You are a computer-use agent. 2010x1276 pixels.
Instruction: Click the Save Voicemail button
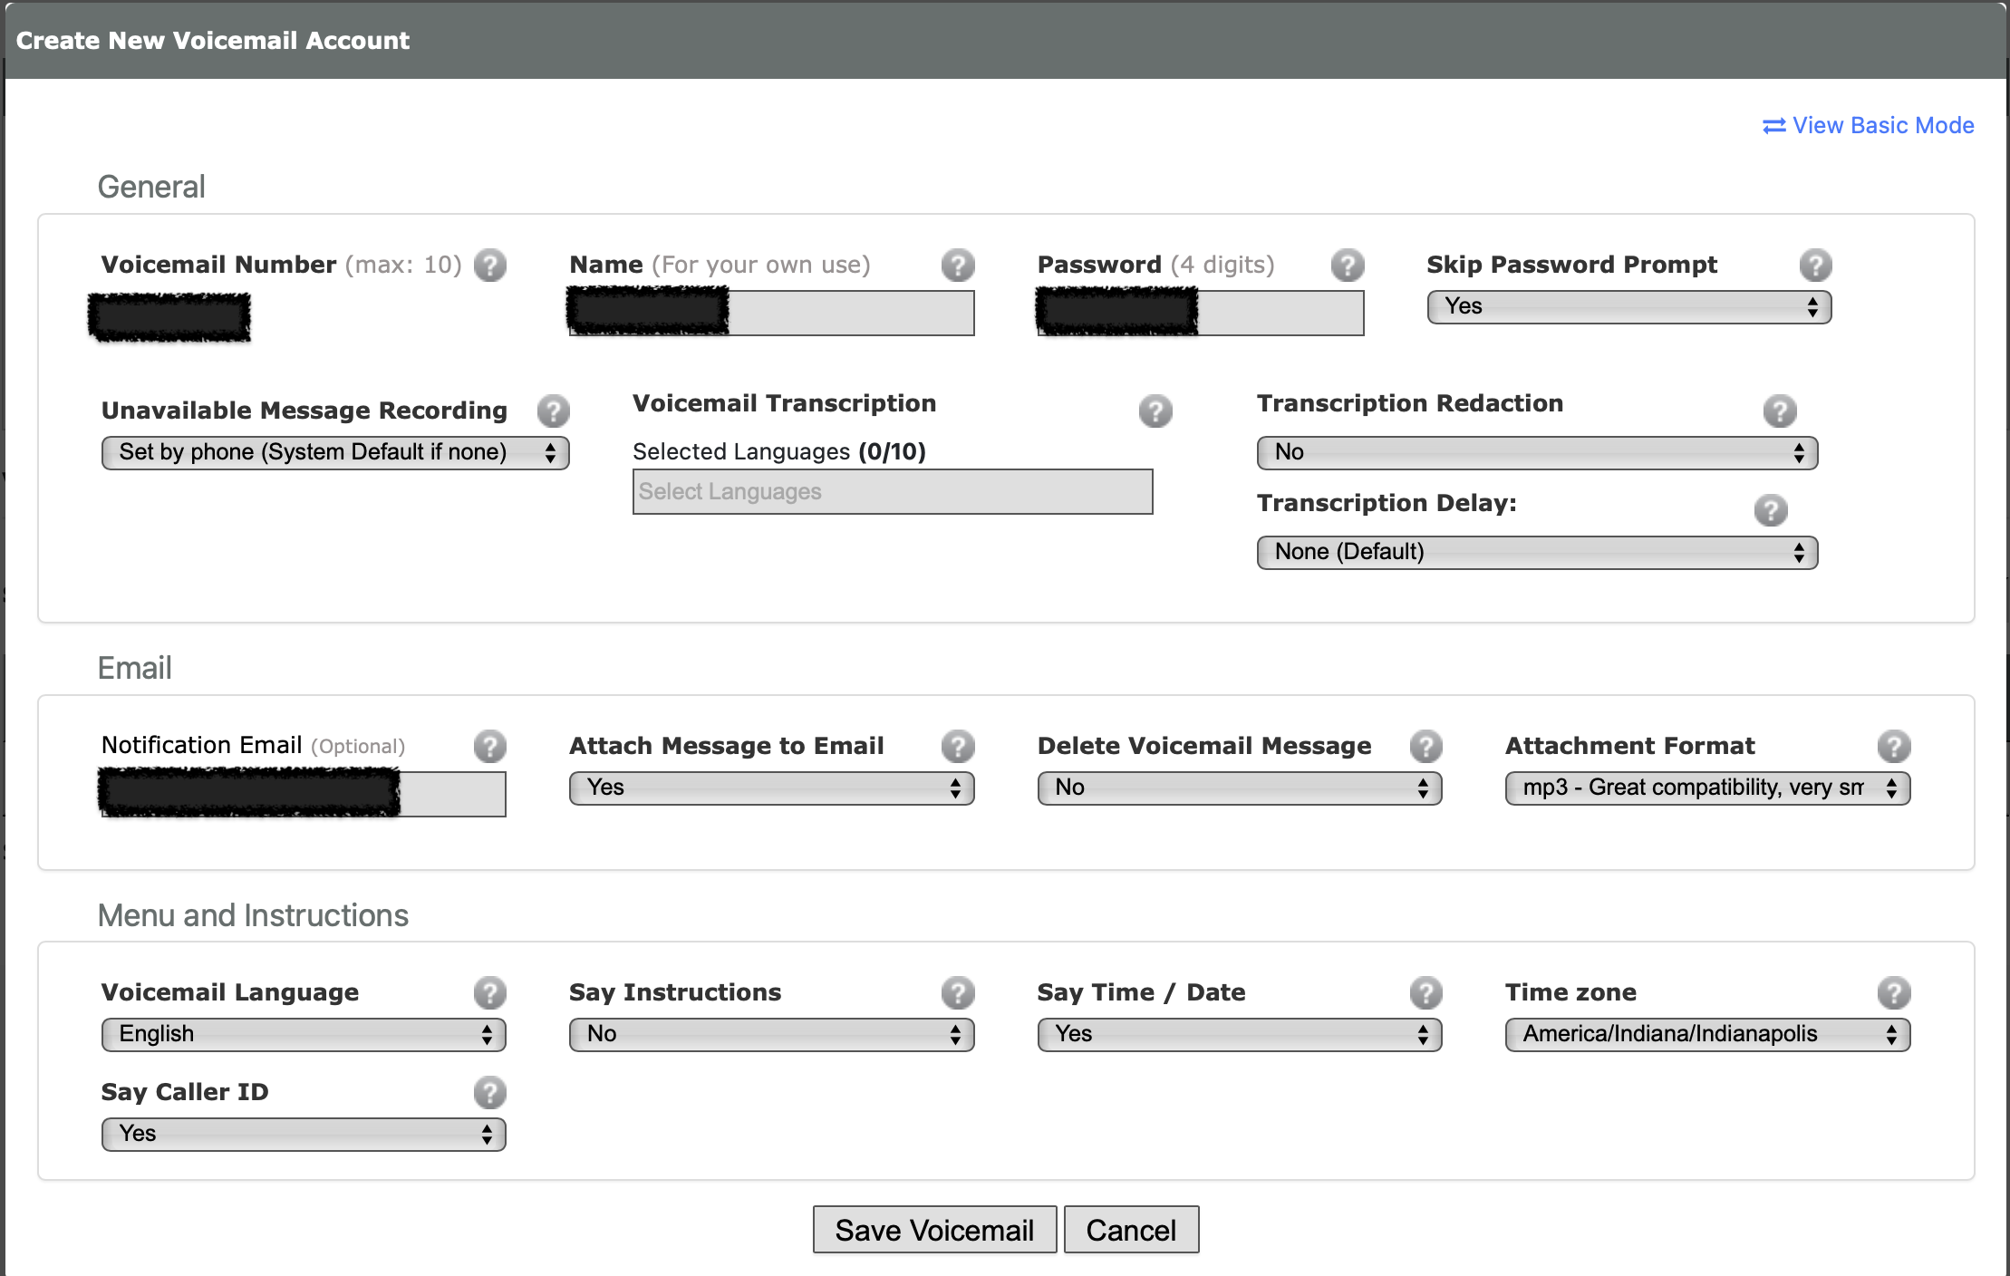pyautogui.click(x=934, y=1230)
